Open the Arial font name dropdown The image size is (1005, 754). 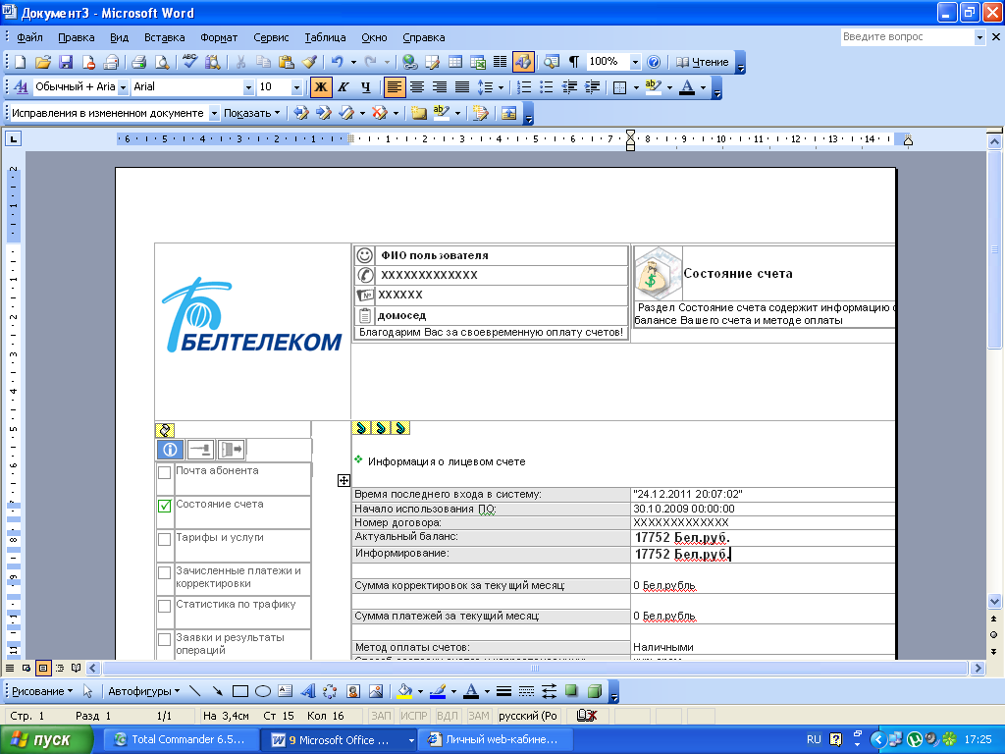pos(248,87)
